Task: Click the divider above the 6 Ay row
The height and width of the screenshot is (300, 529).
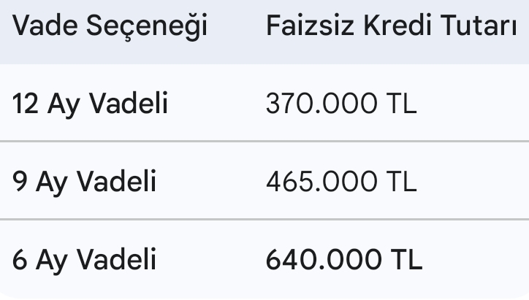Action: (264, 219)
